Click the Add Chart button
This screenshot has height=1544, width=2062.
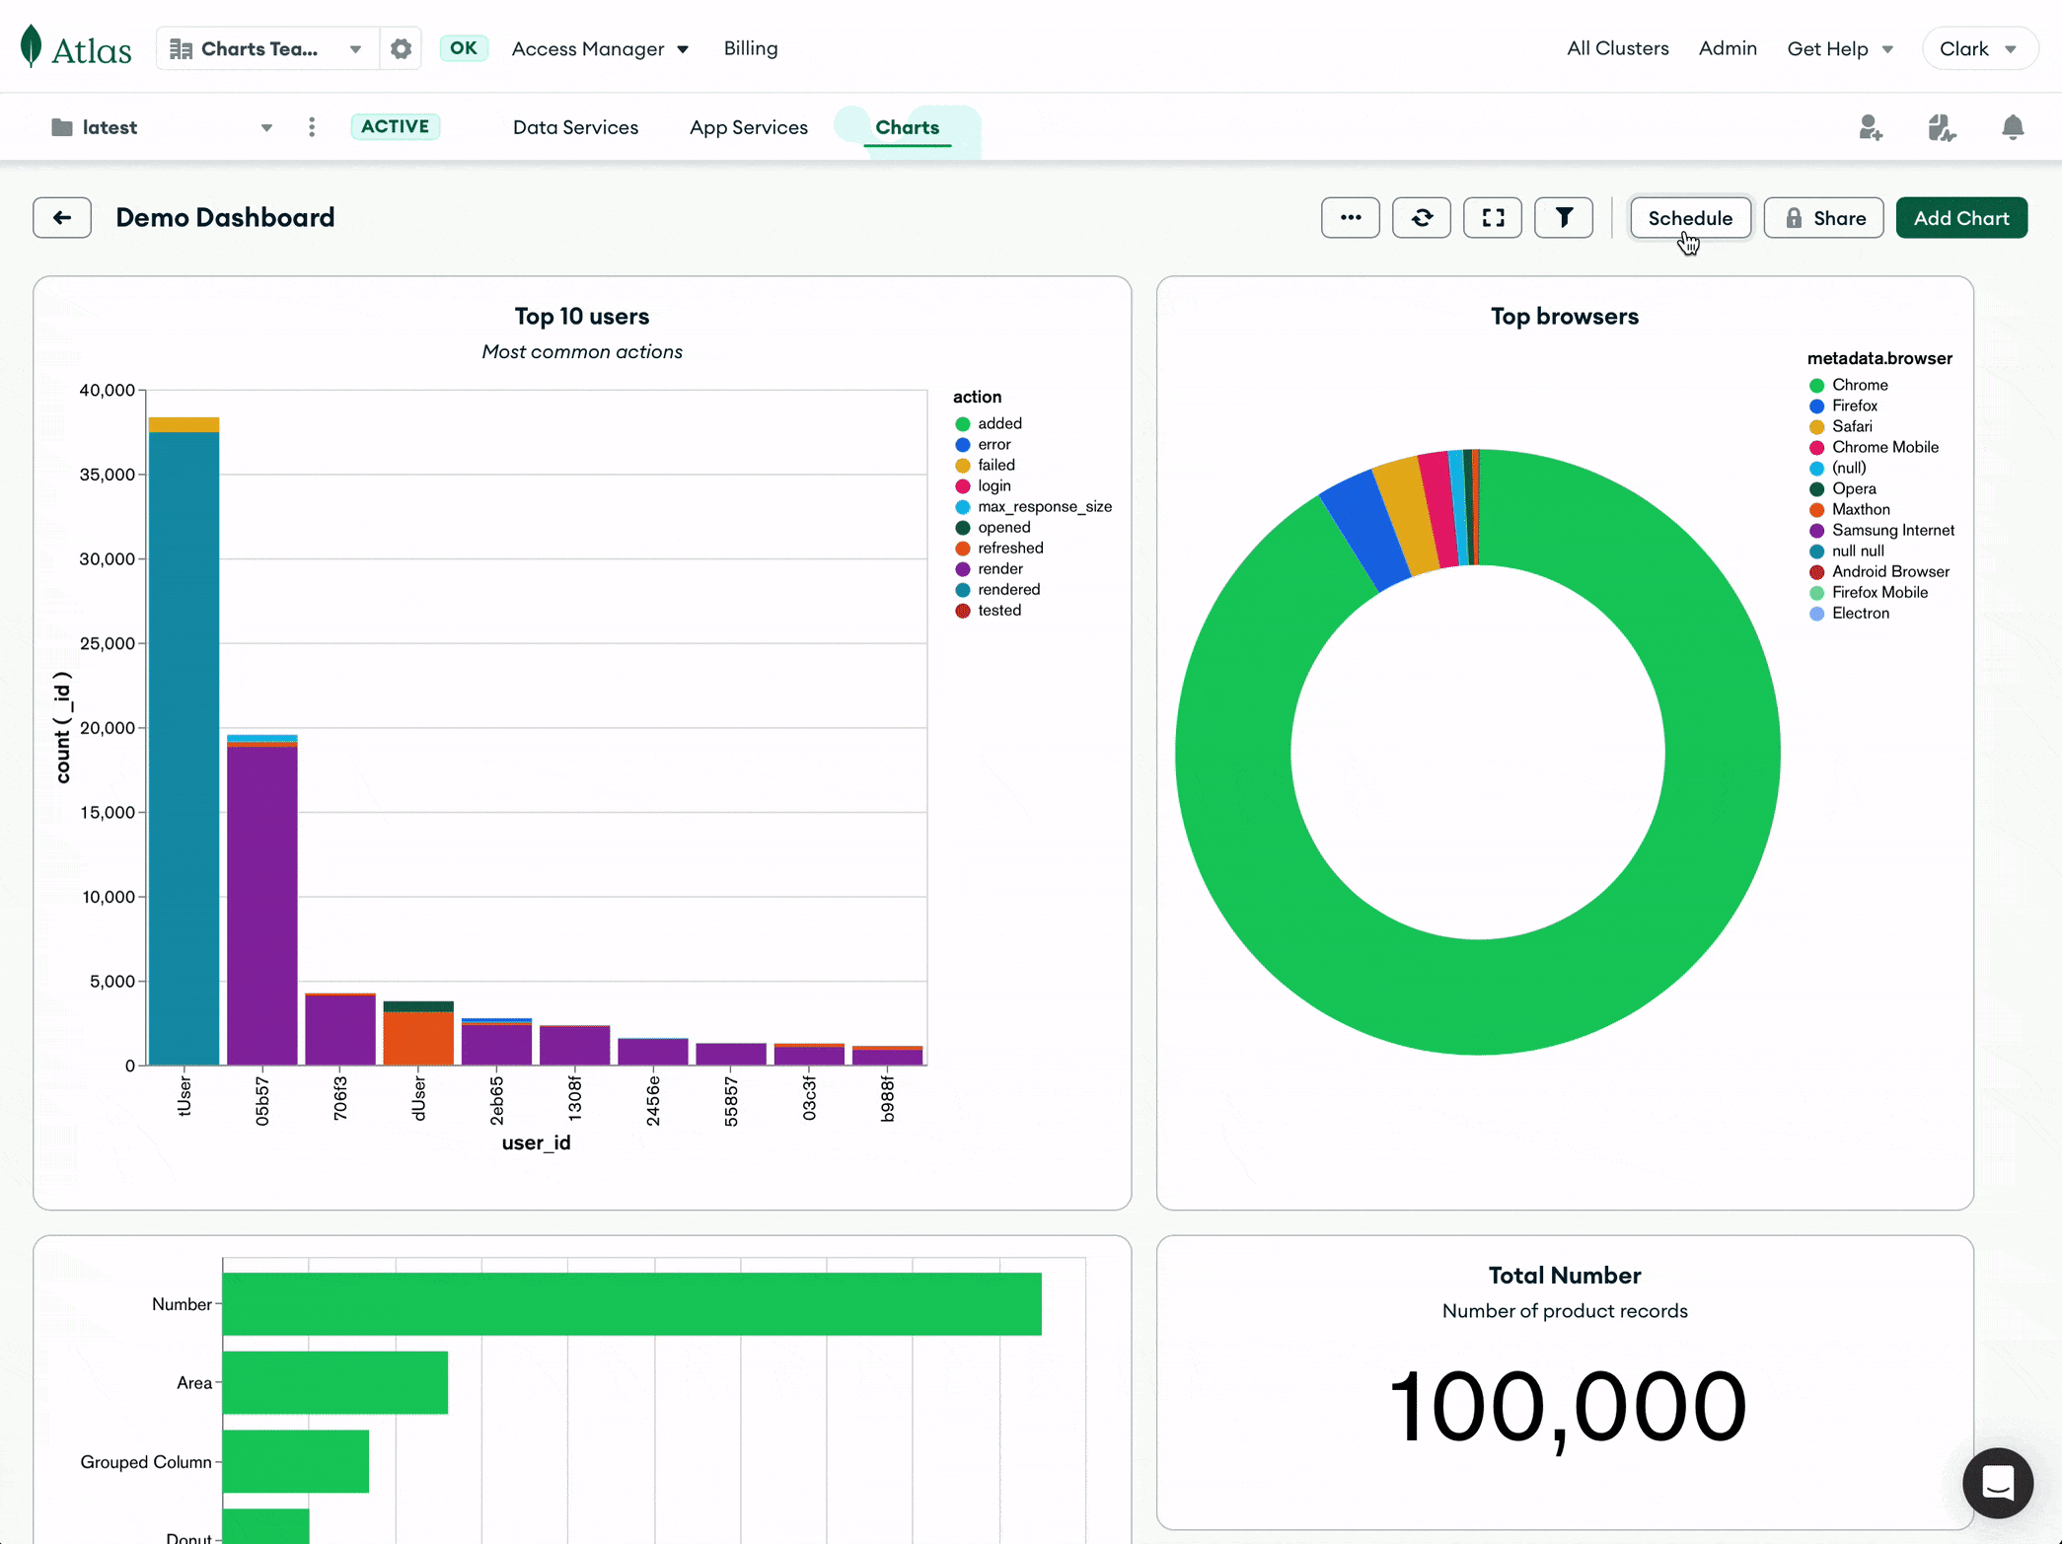(x=1960, y=218)
